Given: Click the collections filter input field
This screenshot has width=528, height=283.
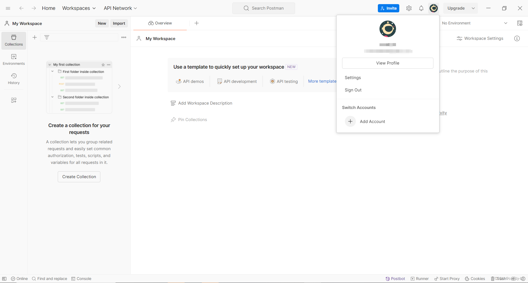Looking at the screenshot, I should pyautogui.click(x=79, y=37).
